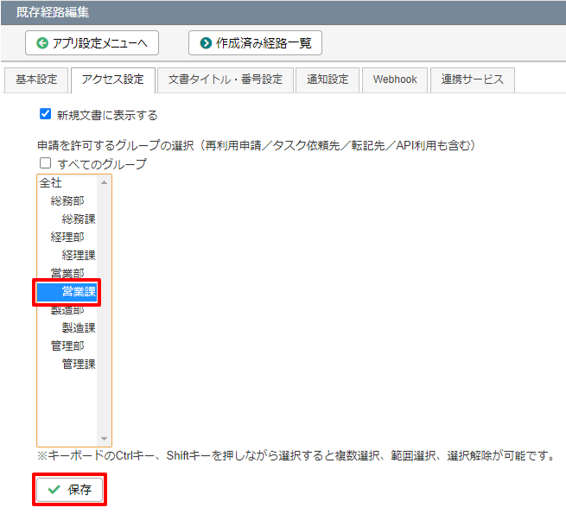Switch to the 通知設定 tab
Image resolution: width=566 pixels, height=514 pixels.
(328, 79)
